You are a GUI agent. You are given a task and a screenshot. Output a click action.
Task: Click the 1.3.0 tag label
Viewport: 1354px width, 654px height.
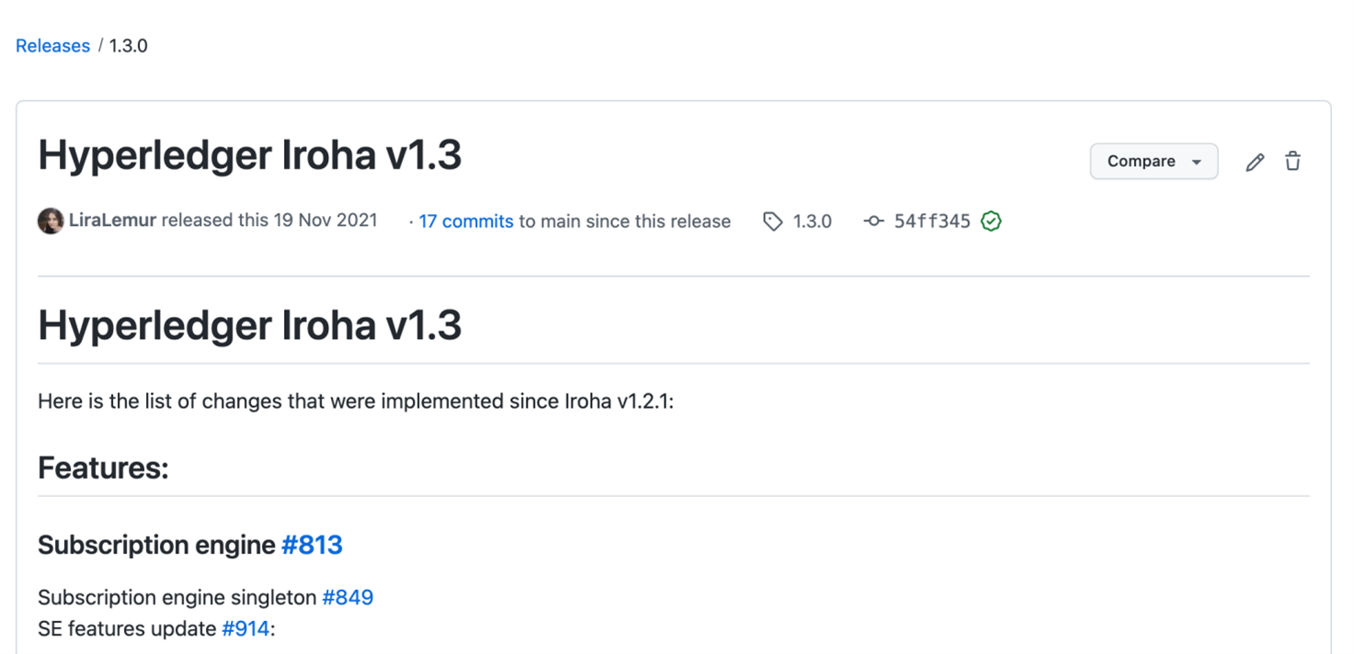812,220
